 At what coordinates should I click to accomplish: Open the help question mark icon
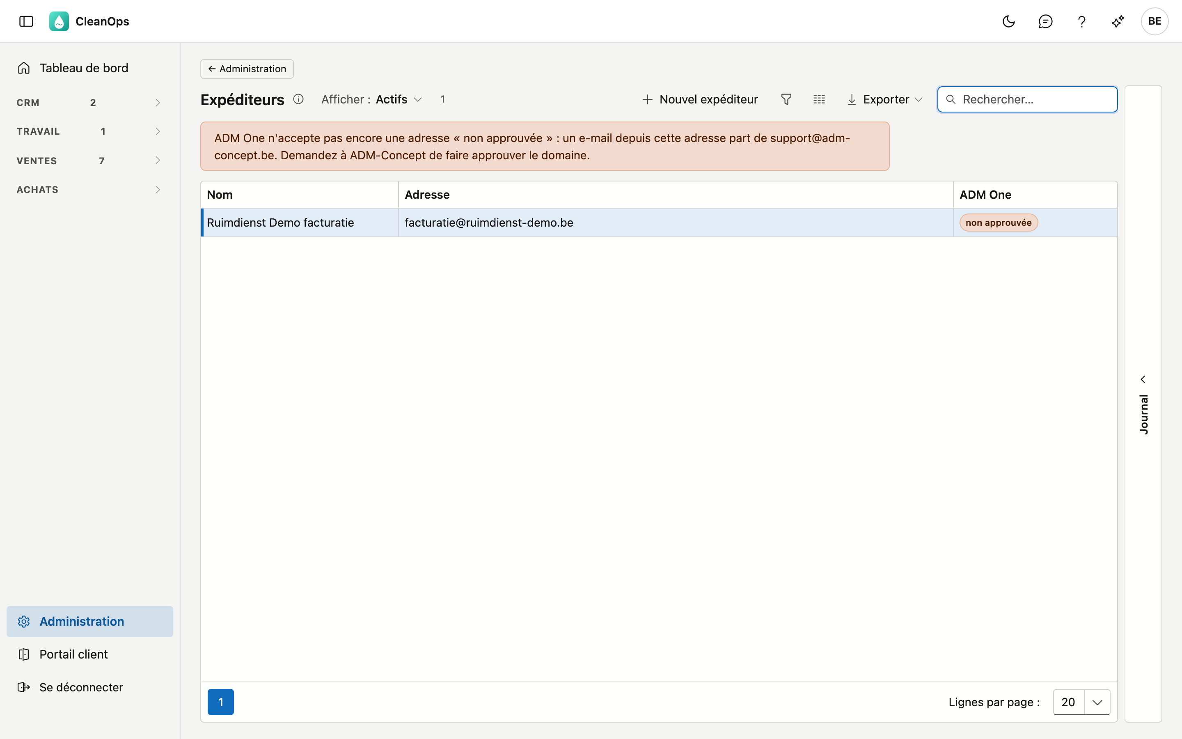[1081, 21]
